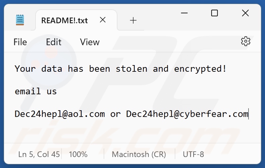Open the View menu
Image resolution: width=265 pixels, height=168 pixels.
coord(90,42)
